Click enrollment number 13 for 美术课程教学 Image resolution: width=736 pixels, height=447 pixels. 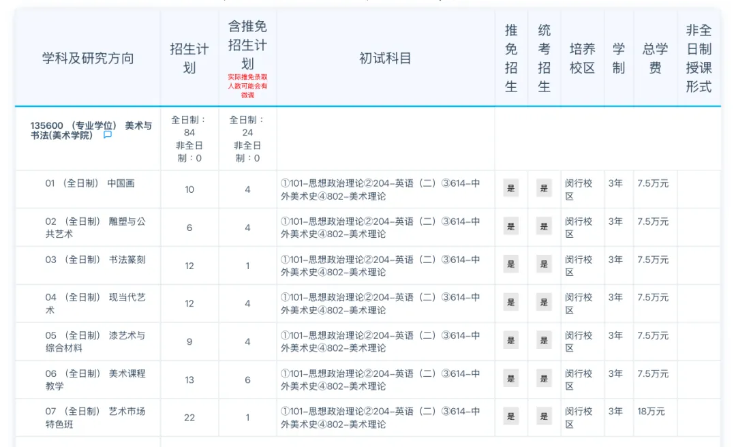pyautogui.click(x=189, y=380)
